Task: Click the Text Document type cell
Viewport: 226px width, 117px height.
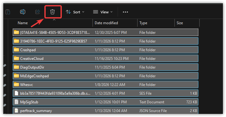Action: [152, 102]
